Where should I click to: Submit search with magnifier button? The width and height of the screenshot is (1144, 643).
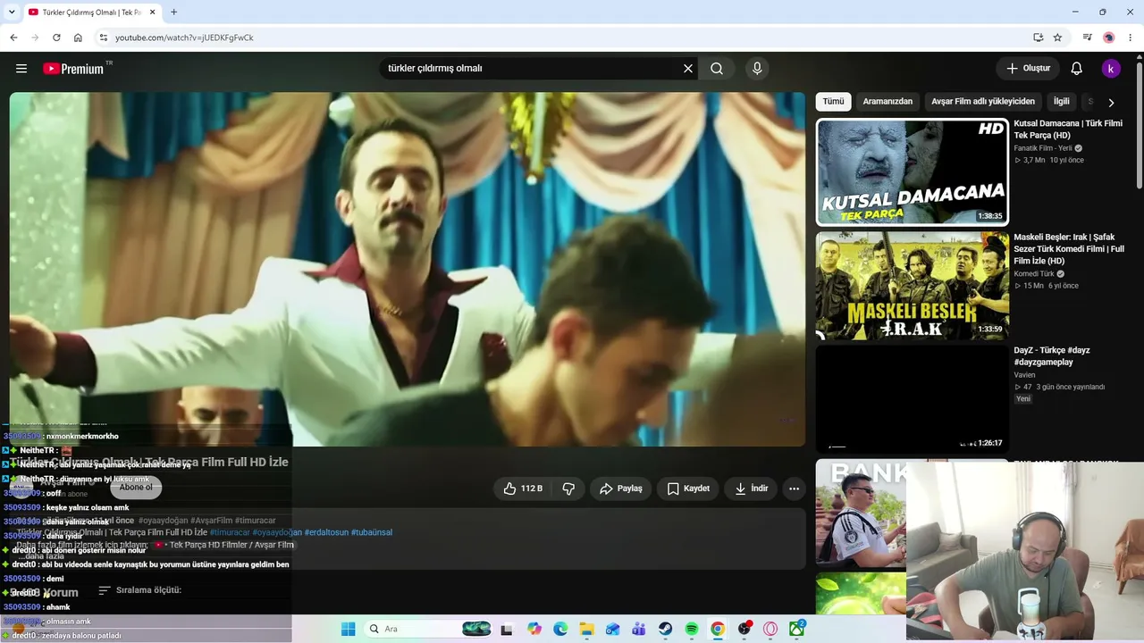coord(717,69)
